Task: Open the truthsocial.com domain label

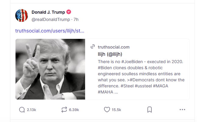Action: (x=114, y=47)
